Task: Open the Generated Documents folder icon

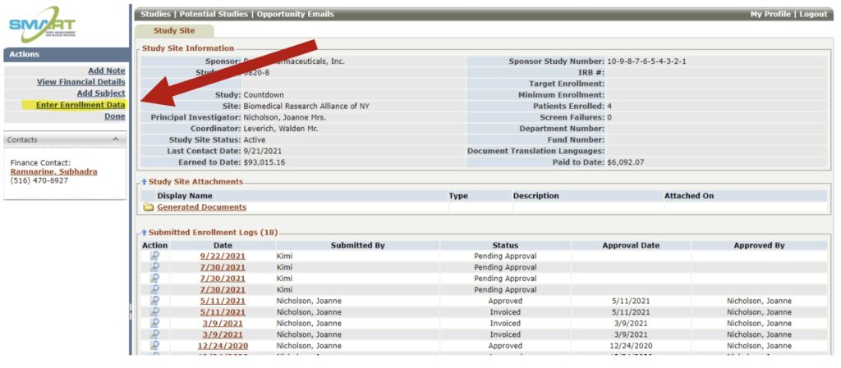Action: click(x=149, y=207)
